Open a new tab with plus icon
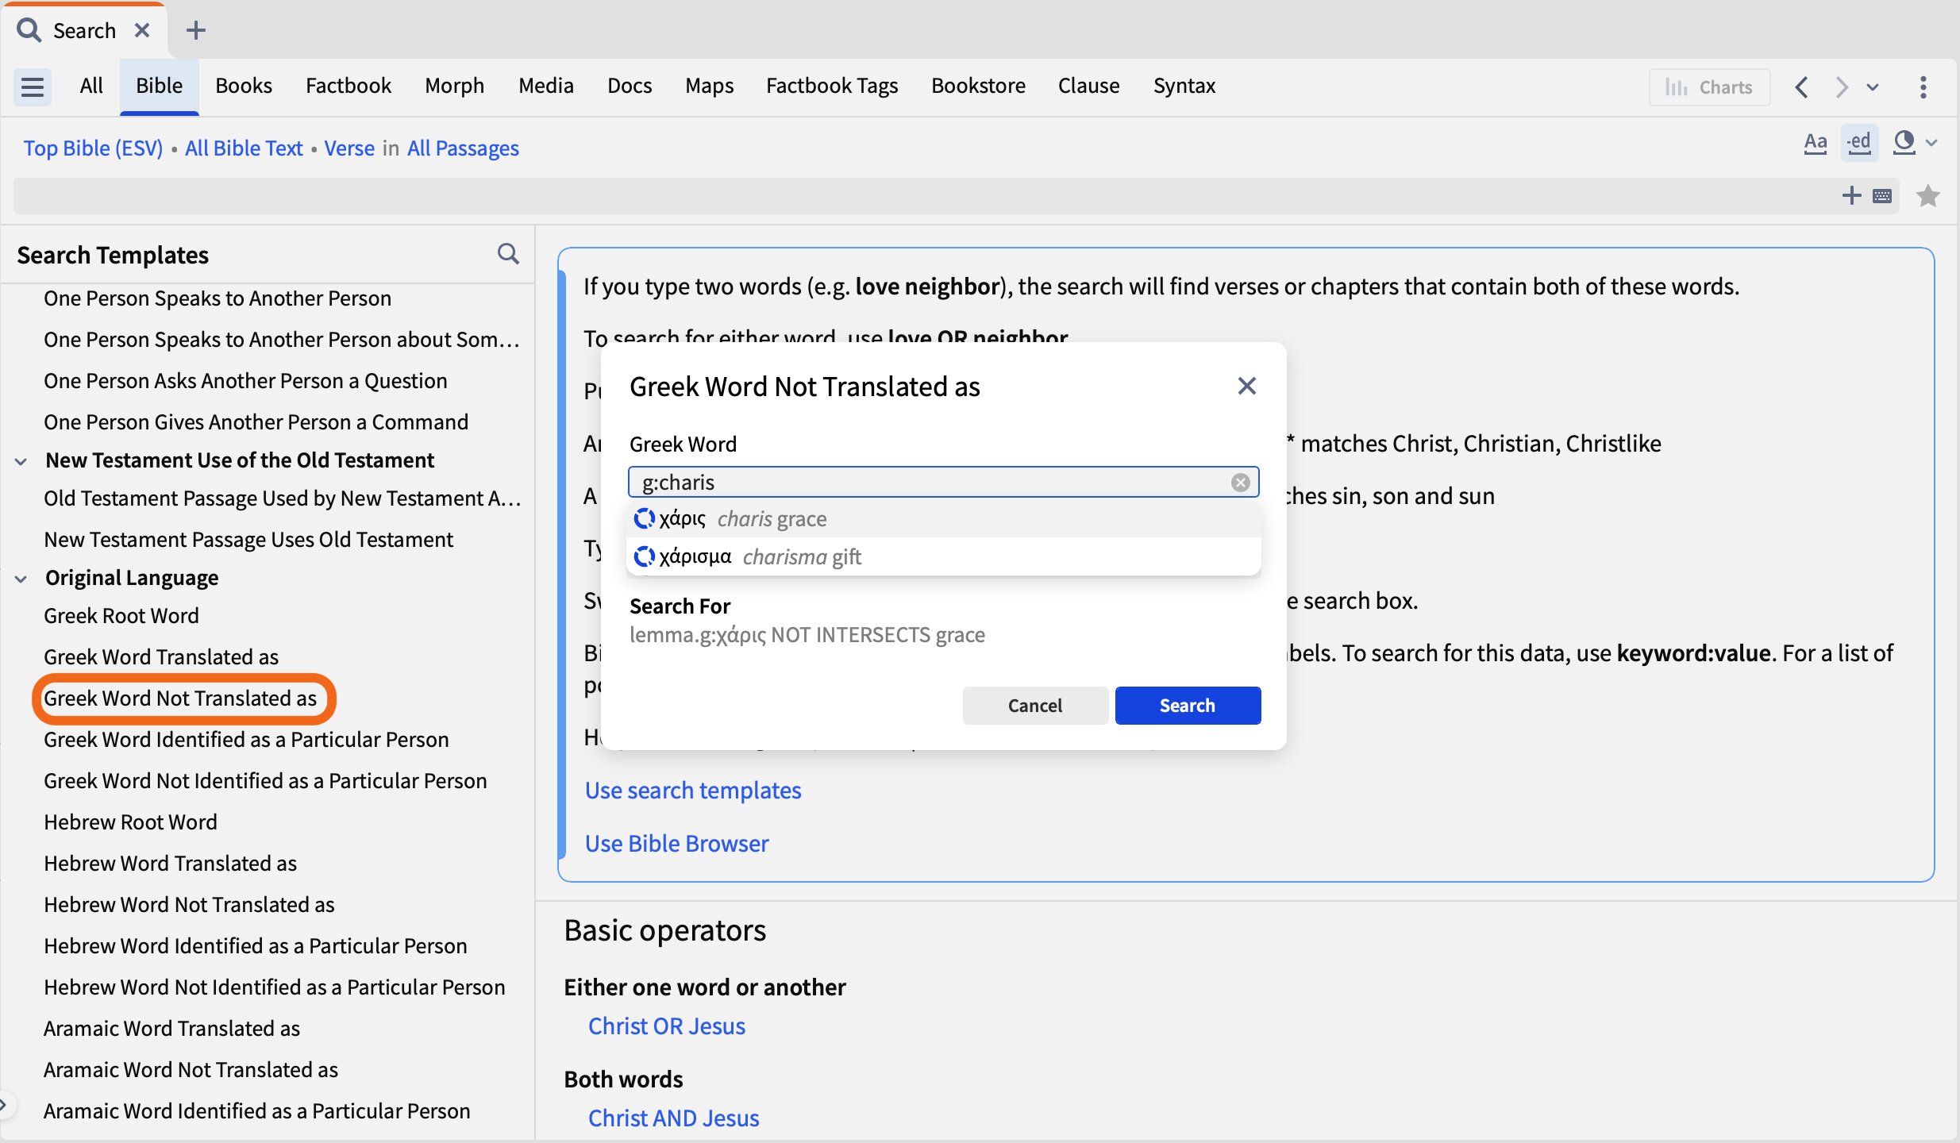 [195, 30]
